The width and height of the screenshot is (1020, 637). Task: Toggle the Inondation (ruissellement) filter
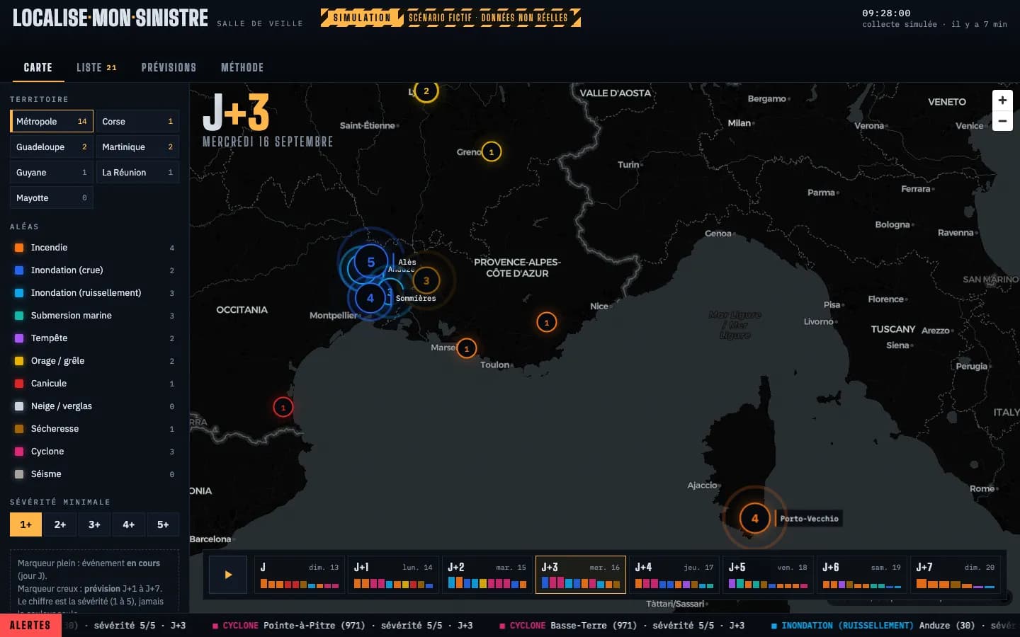pos(94,293)
